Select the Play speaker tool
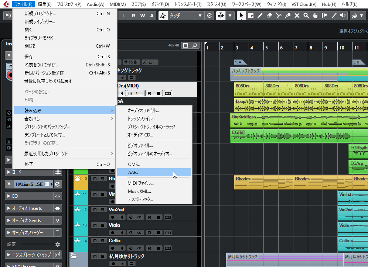The image size is (368, 267). point(343,16)
